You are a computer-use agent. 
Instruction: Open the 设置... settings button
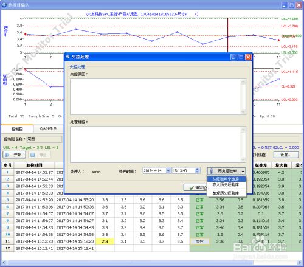(286, 154)
